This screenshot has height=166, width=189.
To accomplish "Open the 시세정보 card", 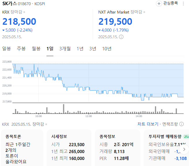I will [69, 148].
